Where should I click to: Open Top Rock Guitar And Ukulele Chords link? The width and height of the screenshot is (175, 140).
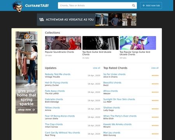[97, 53]
